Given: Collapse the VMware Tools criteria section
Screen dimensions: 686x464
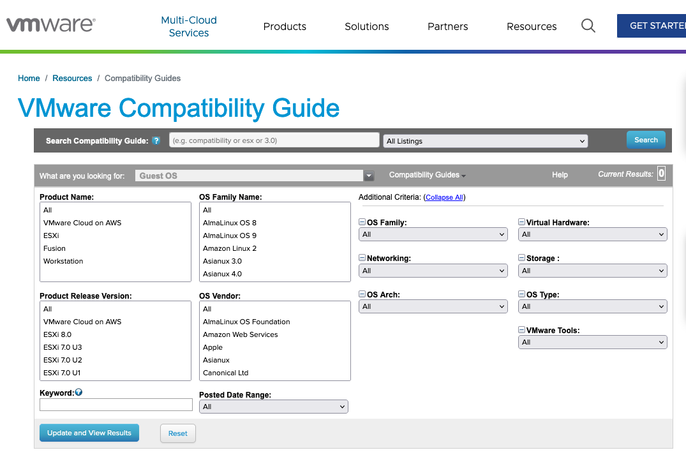Looking at the screenshot, I should (x=521, y=329).
